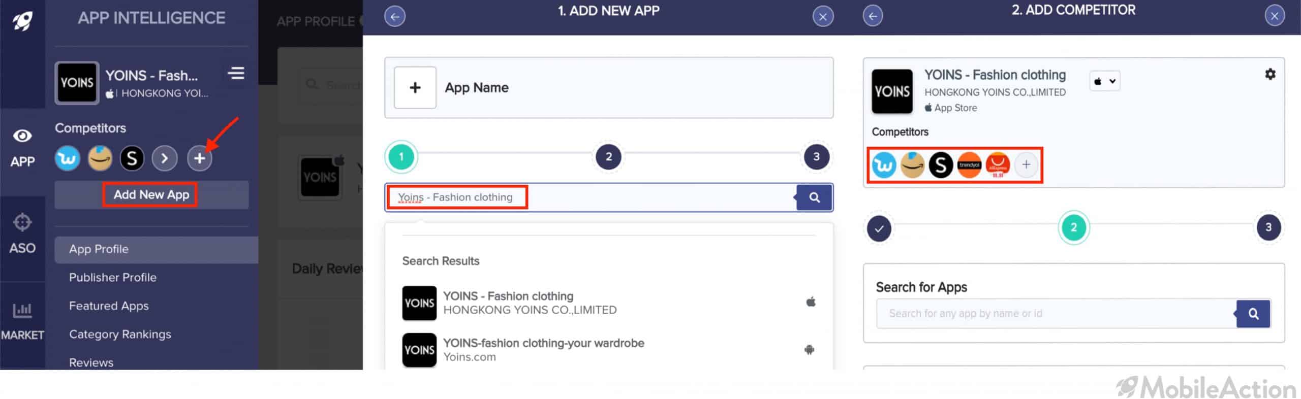Click the Apple icon on first search result

coord(811,302)
